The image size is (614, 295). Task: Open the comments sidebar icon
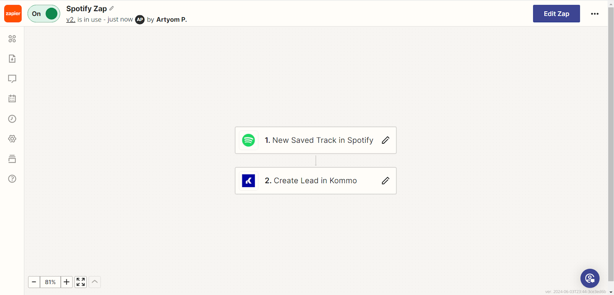[x=12, y=79]
